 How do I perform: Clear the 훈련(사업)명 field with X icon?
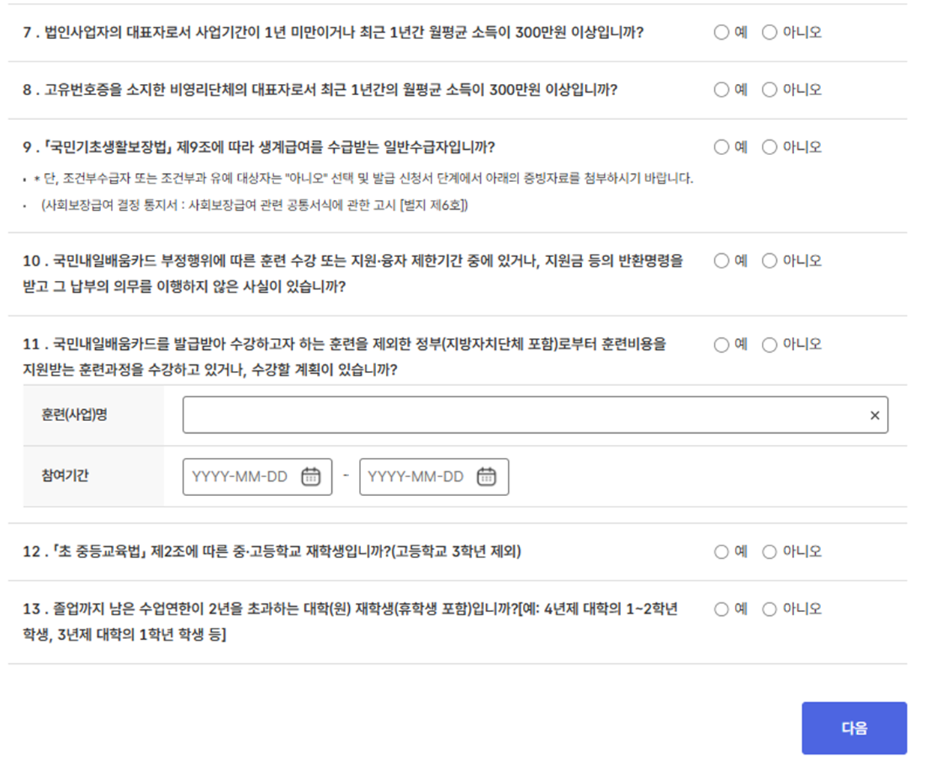tap(874, 415)
